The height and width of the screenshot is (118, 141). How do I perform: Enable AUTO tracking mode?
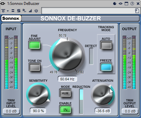(x=106, y=45)
